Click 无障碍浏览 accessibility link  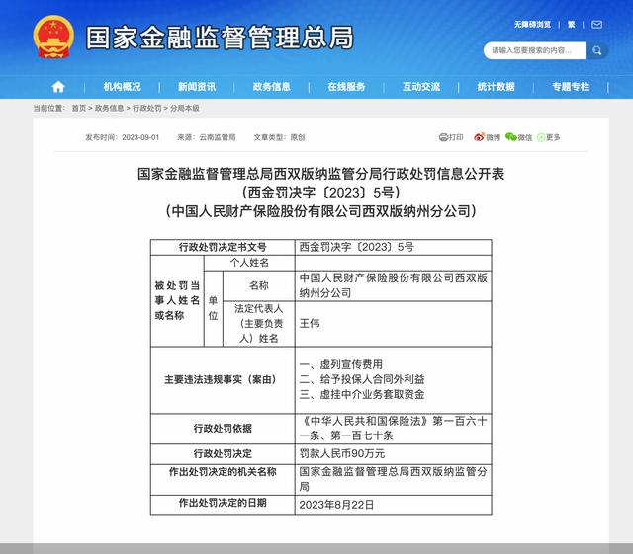(531, 23)
